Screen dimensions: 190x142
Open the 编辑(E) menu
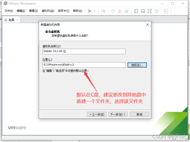(21, 11)
